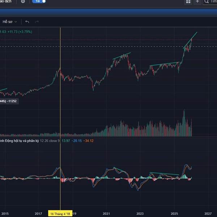Toggle the Tối dark mode switch
This screenshot has width=217, height=217.
coord(39,1)
